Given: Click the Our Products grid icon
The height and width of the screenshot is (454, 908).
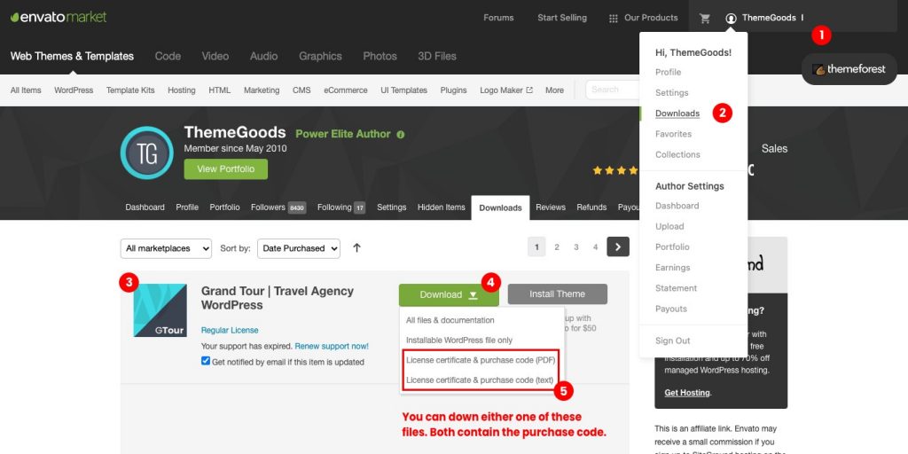Looking at the screenshot, I should click(x=614, y=18).
